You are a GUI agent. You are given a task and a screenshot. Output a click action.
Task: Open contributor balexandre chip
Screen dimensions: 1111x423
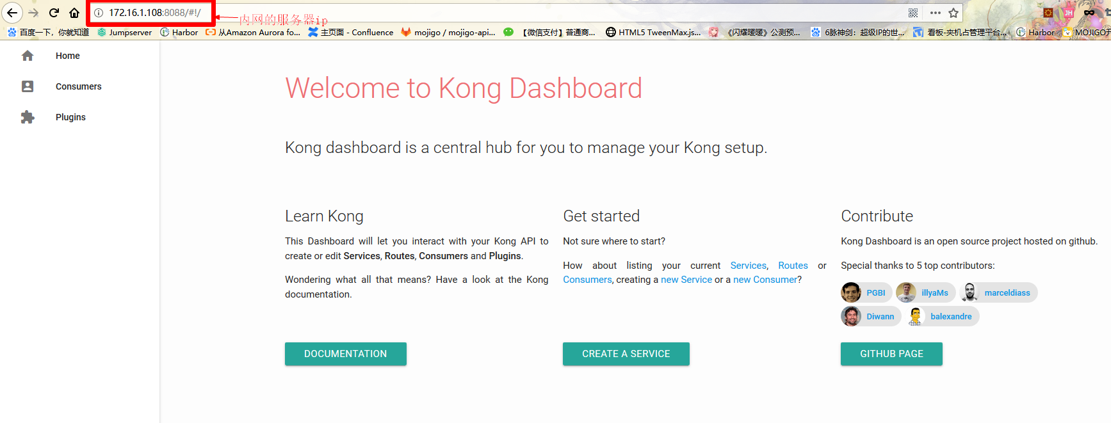coord(942,316)
